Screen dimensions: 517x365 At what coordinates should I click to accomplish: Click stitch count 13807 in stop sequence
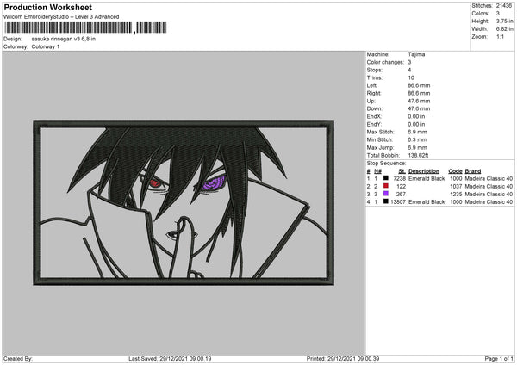pos(397,202)
